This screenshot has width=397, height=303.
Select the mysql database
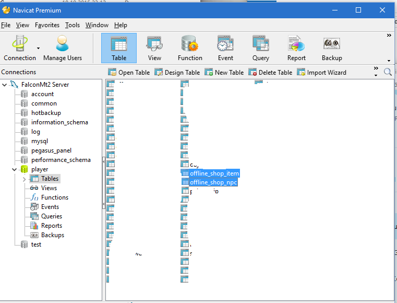pyautogui.click(x=40, y=141)
